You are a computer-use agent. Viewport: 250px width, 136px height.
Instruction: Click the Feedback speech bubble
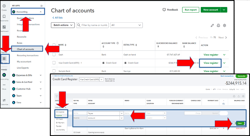pos(164,10)
